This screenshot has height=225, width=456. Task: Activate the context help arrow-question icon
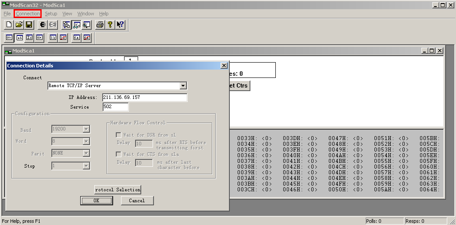pos(120,25)
